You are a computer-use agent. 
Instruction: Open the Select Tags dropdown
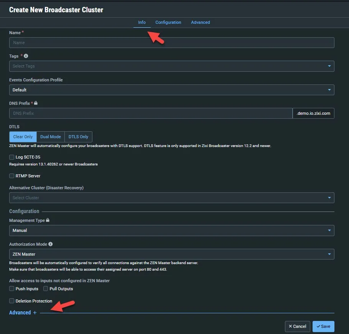tap(171, 66)
